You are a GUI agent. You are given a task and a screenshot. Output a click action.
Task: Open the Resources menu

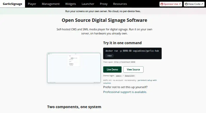pos(120,4)
